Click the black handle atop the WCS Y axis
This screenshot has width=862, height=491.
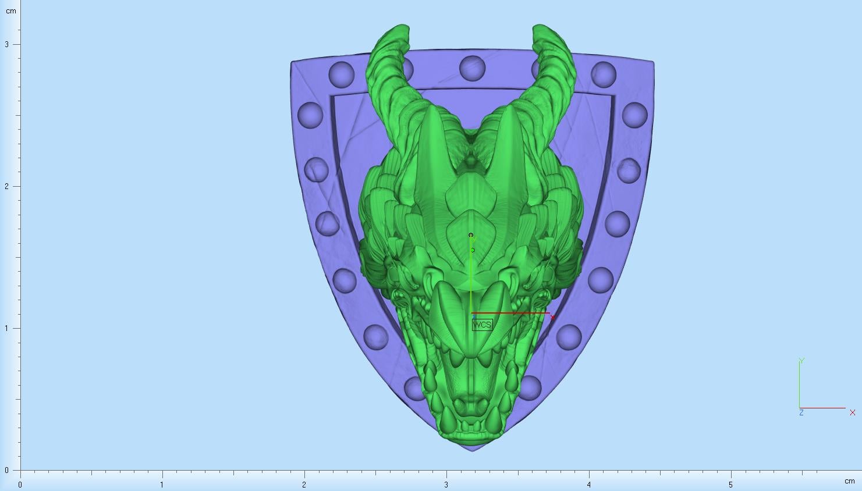click(x=470, y=235)
